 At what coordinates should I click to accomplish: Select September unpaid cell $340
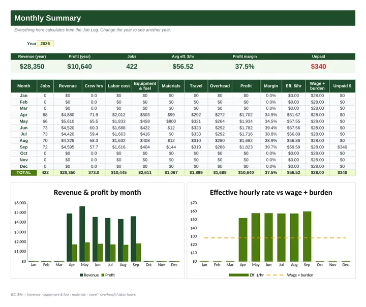tap(342, 147)
